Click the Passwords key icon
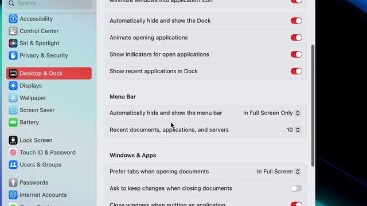The height and width of the screenshot is (206, 367). click(x=13, y=183)
